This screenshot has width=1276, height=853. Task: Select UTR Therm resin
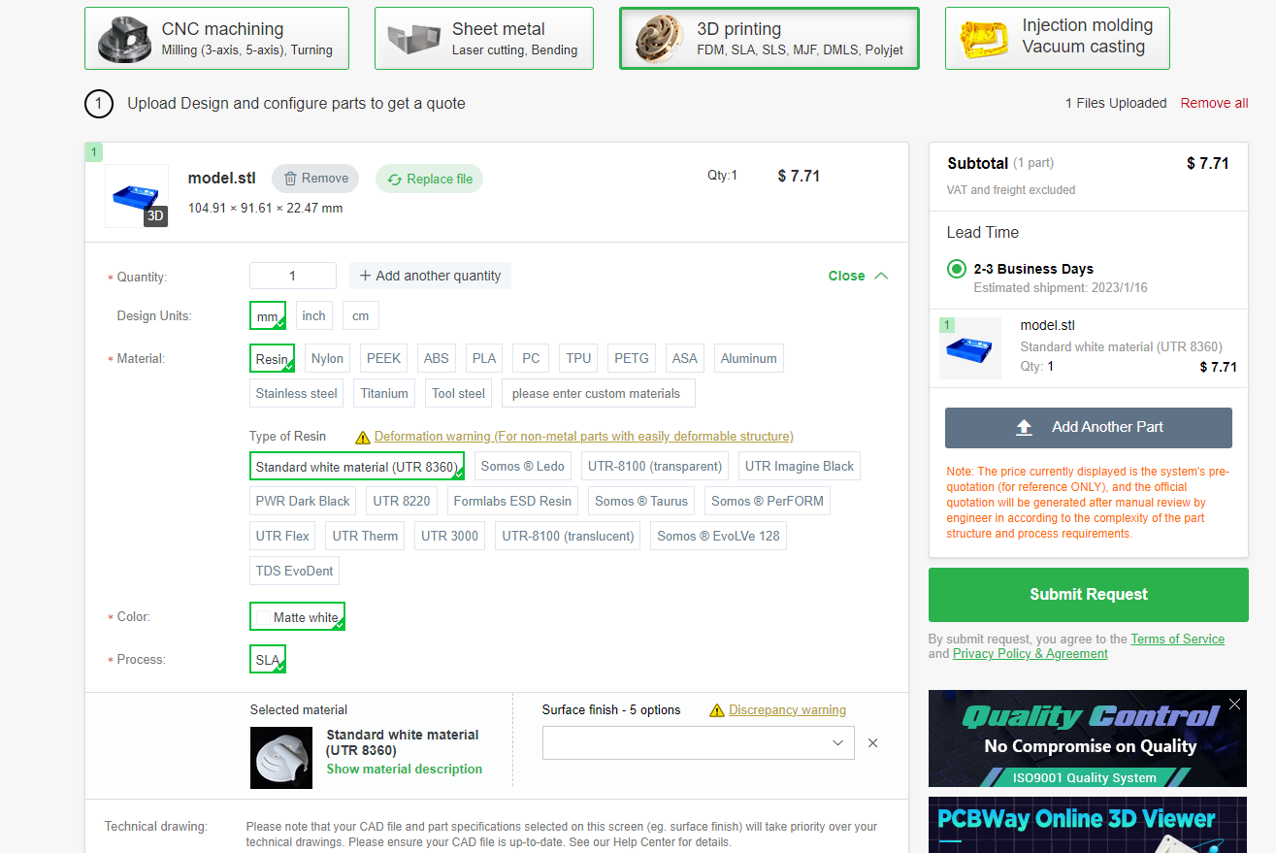coord(365,537)
